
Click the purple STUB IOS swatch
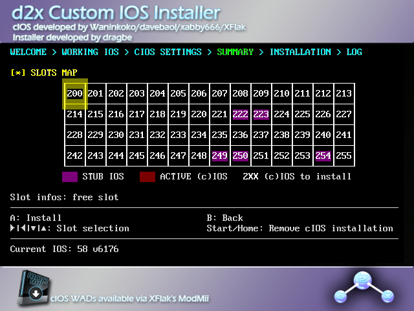[x=70, y=176]
